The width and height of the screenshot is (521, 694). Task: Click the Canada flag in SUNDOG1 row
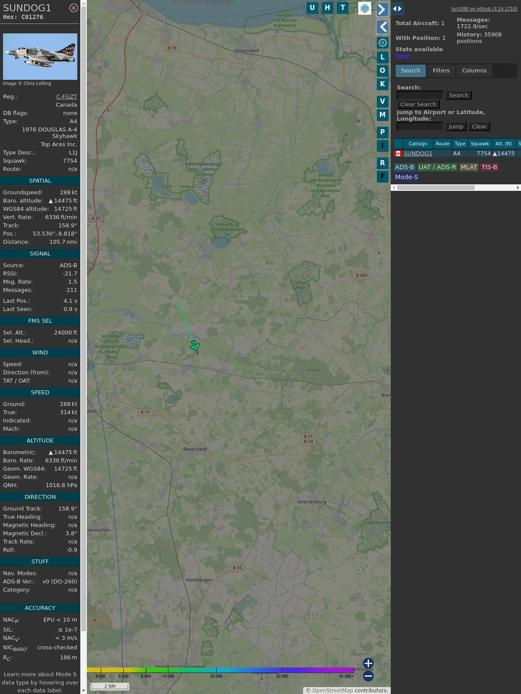point(398,154)
